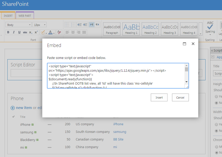
Task: Align text left
Action: pyautogui.click(x=68, y=32)
